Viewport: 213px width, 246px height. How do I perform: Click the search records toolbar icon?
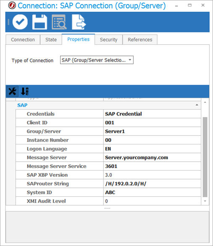(x=59, y=22)
